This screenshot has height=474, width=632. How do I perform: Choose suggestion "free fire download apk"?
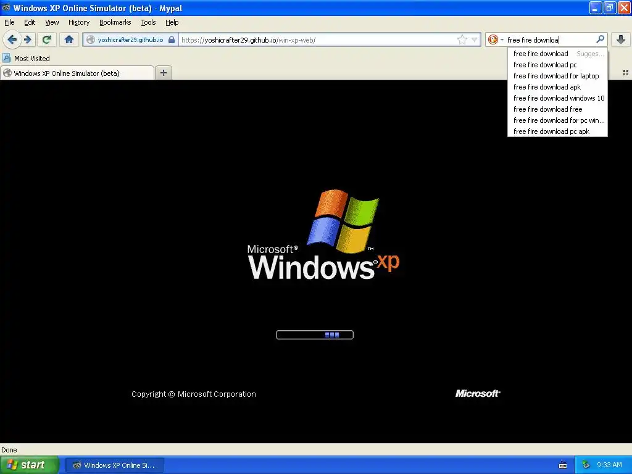[557, 87]
